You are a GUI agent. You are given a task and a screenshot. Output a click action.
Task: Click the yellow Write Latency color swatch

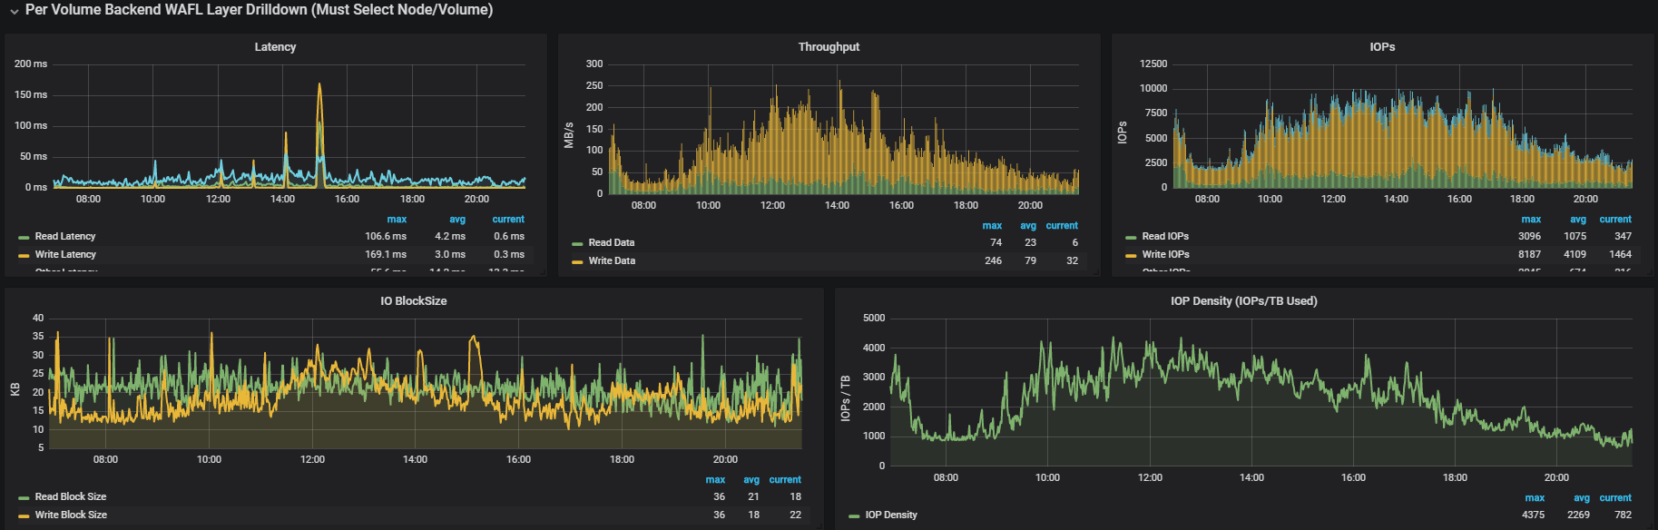click(24, 256)
